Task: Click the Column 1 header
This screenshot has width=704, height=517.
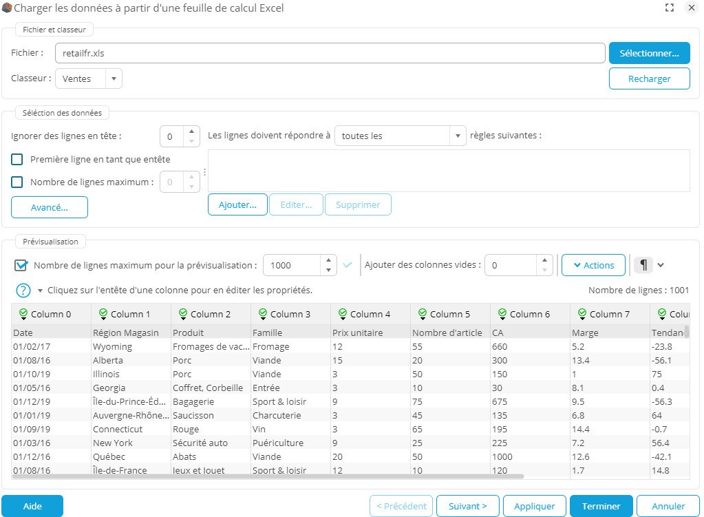Action: click(131, 314)
